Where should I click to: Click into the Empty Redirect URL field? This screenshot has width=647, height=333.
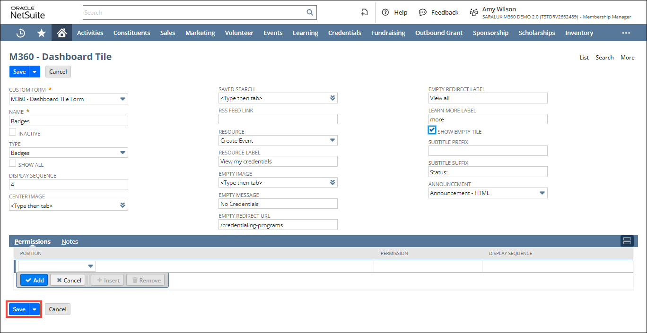pos(278,225)
